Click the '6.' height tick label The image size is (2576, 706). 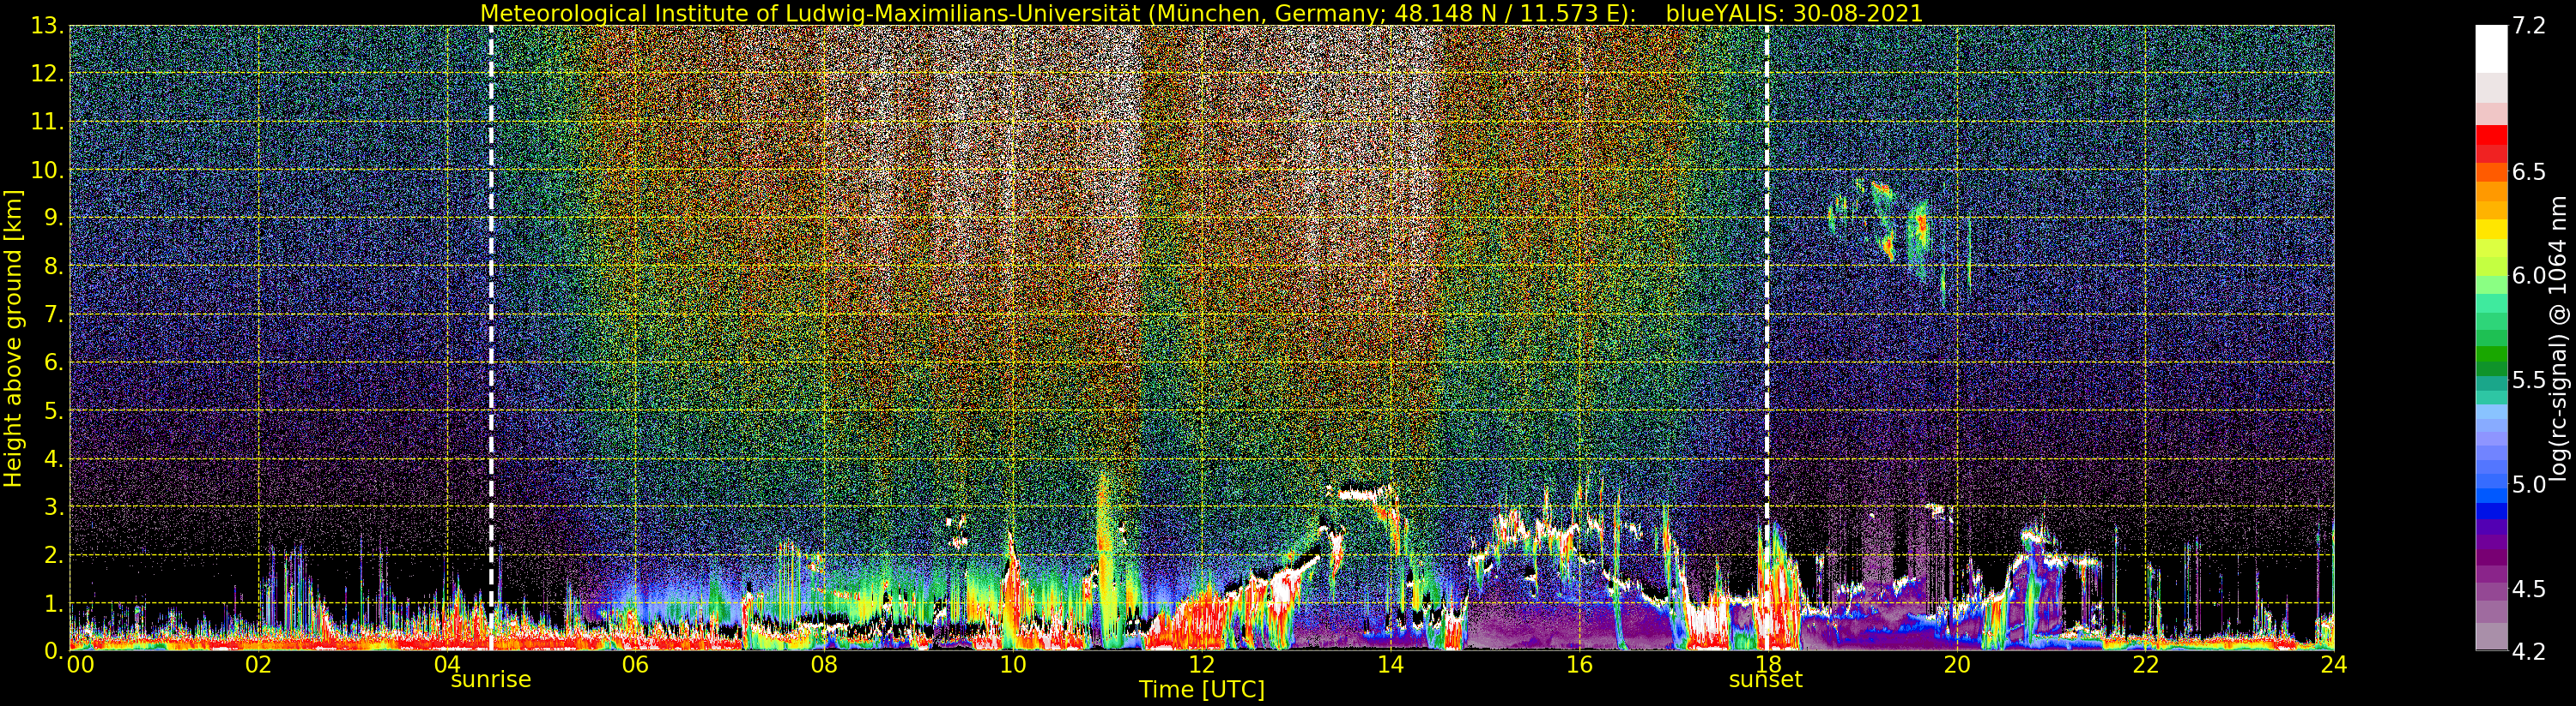tap(53, 362)
